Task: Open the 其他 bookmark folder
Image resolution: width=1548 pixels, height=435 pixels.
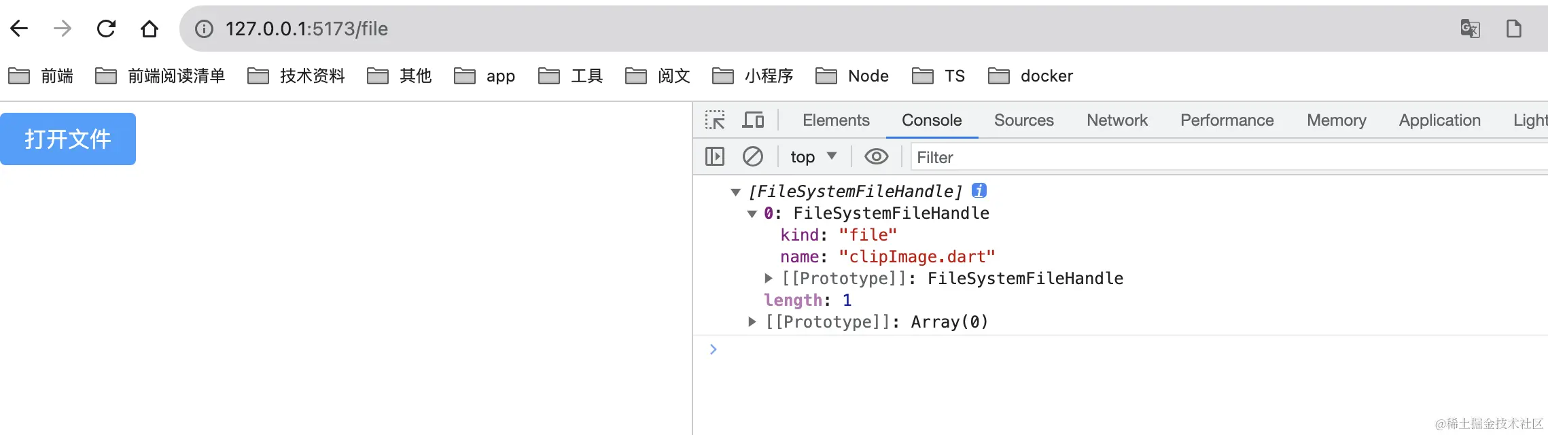Action: tap(400, 75)
